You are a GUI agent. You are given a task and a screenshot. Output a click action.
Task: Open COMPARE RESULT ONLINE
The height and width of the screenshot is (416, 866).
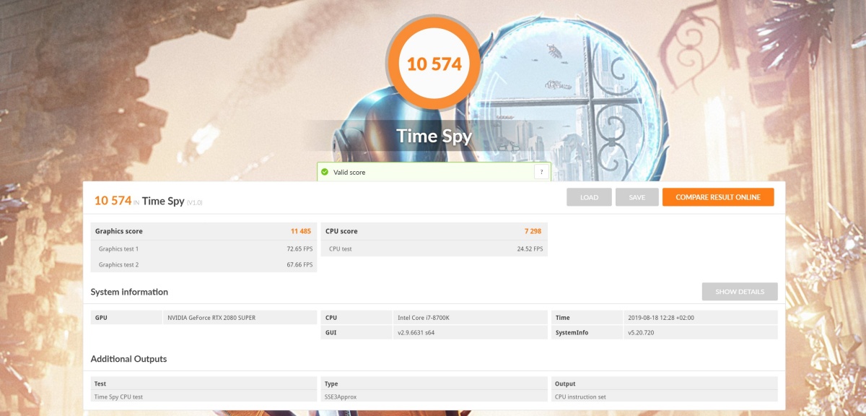(x=718, y=197)
